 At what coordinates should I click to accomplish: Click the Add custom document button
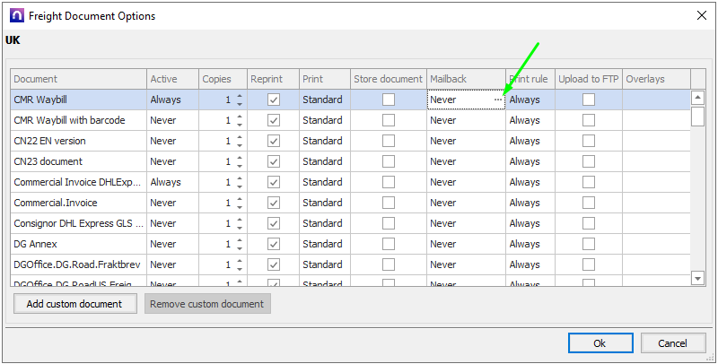tap(74, 304)
